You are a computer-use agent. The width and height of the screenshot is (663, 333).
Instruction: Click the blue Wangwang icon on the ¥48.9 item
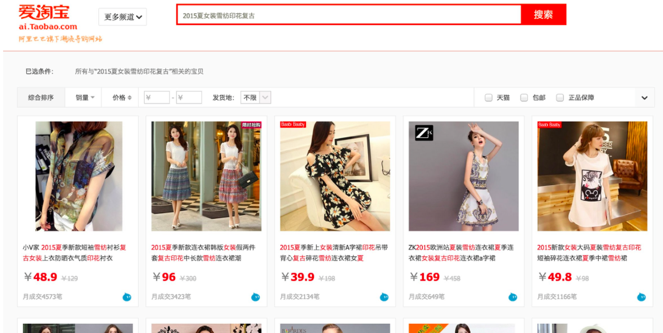click(x=127, y=297)
